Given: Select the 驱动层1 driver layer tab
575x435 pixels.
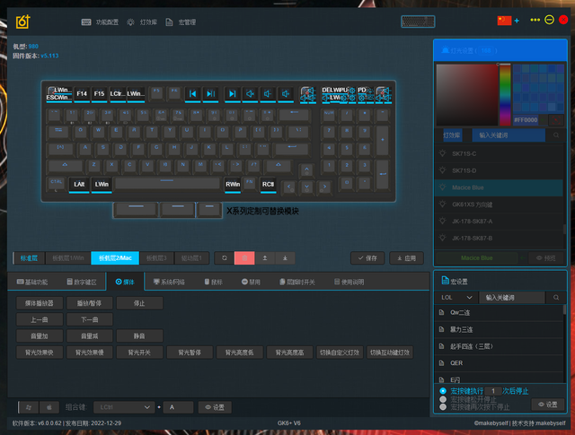Looking at the screenshot, I should coord(191,258).
